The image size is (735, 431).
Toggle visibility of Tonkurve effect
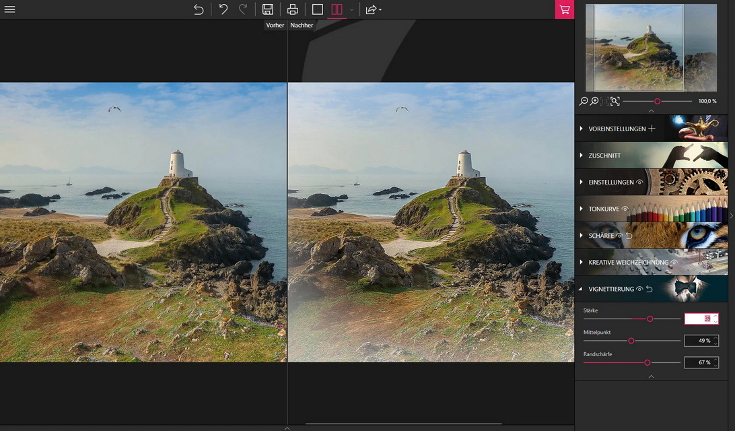(625, 209)
